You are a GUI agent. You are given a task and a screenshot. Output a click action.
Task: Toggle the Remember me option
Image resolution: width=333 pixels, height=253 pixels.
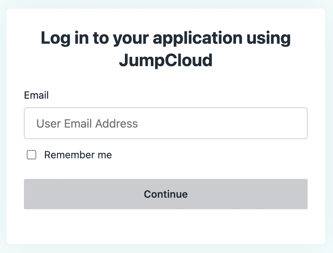pyautogui.click(x=32, y=155)
